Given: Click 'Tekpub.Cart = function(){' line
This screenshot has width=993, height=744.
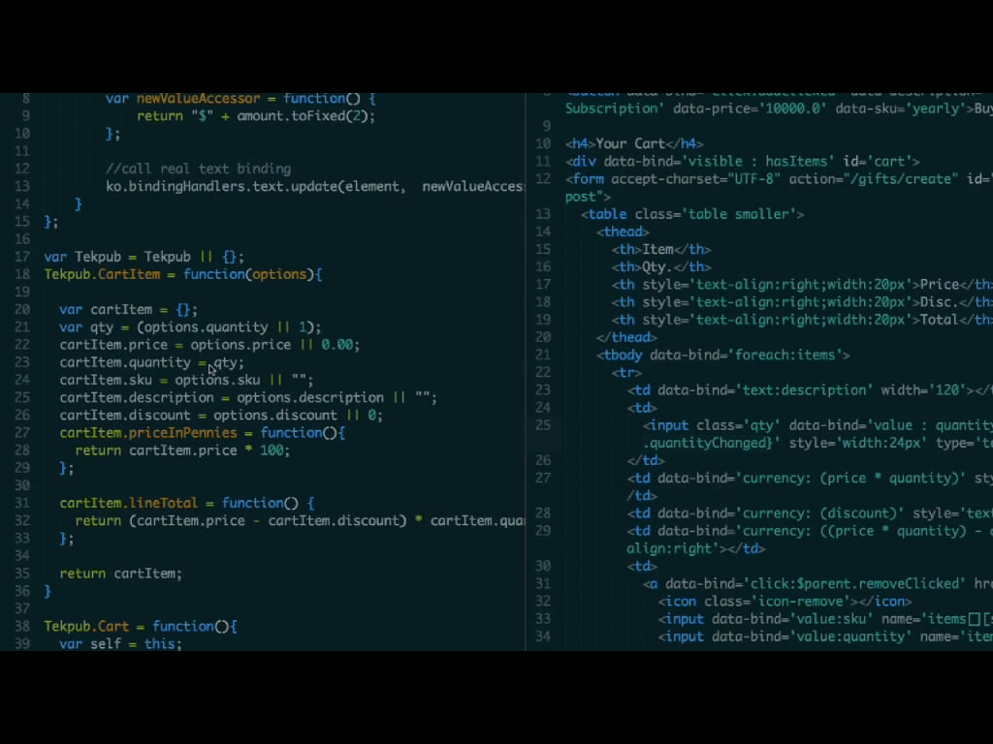Looking at the screenshot, I should point(141,627).
